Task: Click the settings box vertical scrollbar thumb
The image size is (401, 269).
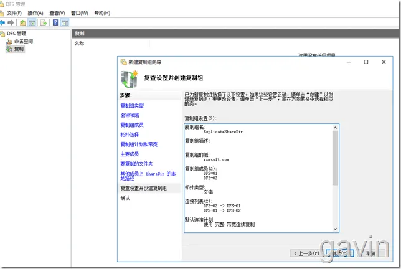Action: [x=335, y=158]
